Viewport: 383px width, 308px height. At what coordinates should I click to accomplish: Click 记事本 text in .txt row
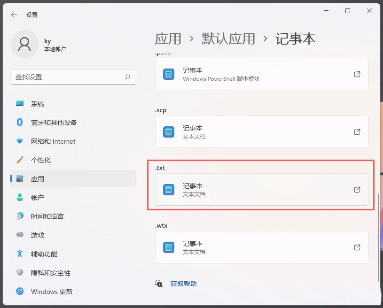[193, 186]
